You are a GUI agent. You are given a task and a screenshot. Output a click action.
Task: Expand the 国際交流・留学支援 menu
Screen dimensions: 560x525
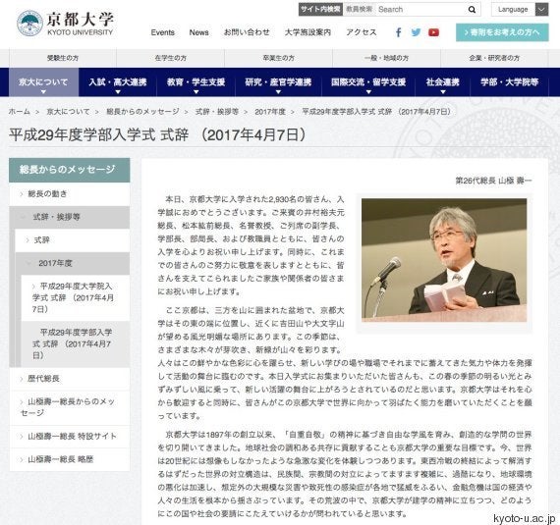coord(368,82)
